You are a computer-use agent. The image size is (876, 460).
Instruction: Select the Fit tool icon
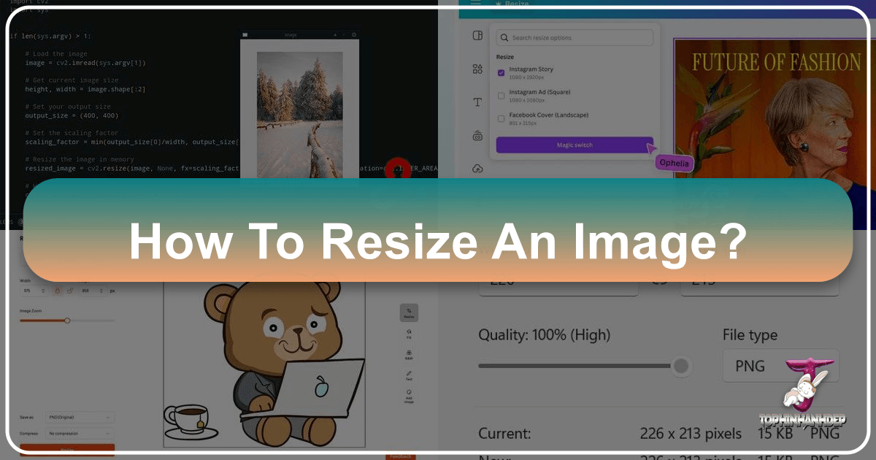tap(409, 334)
